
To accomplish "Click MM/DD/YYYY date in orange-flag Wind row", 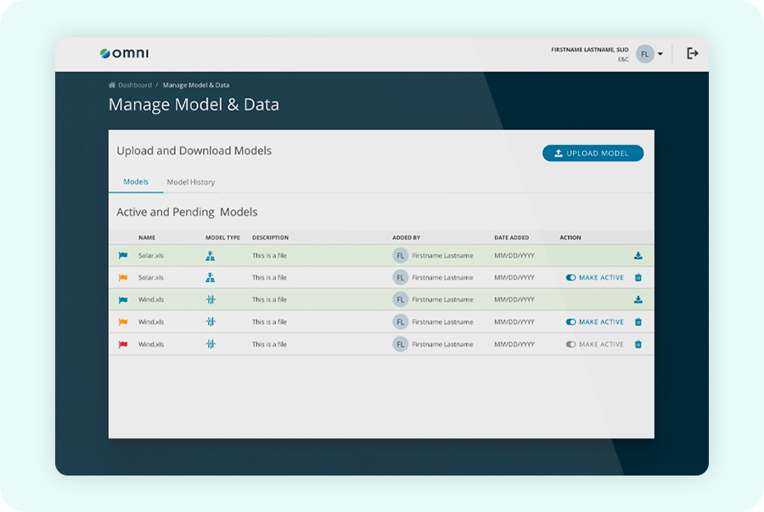I will [x=514, y=322].
